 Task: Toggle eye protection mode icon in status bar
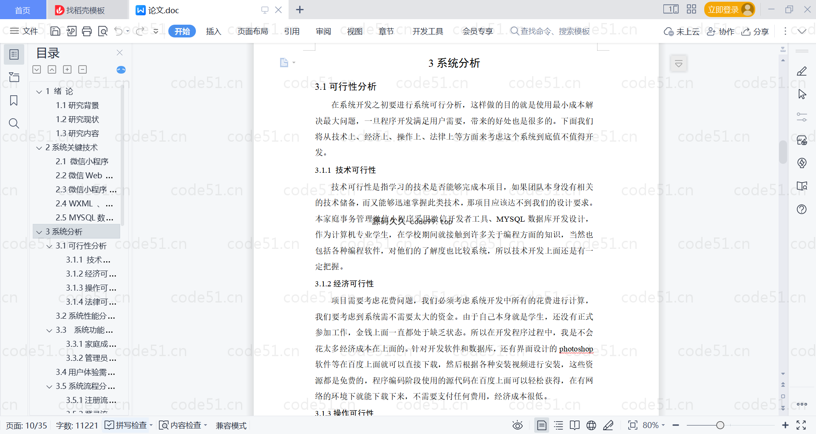[518, 425]
